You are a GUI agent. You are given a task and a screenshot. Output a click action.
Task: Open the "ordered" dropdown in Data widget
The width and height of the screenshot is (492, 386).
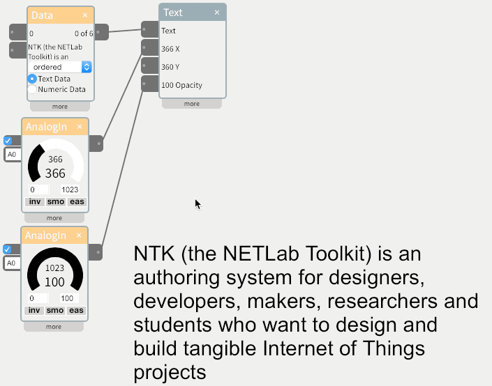click(61, 67)
